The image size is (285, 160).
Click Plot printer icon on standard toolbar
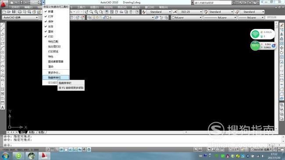tap(20, 12)
